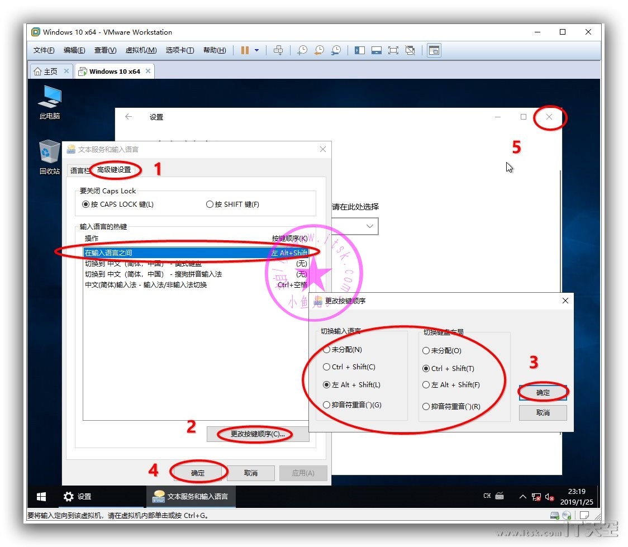628x547 pixels.
Task: Click the message log icon in VMware status bar
Action: (584, 515)
